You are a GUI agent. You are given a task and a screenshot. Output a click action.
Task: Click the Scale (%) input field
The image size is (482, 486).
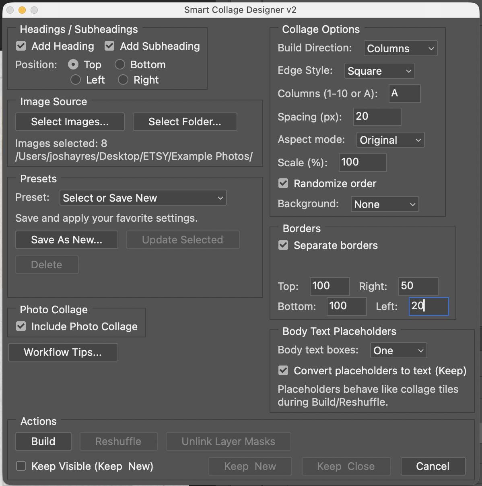coord(363,162)
